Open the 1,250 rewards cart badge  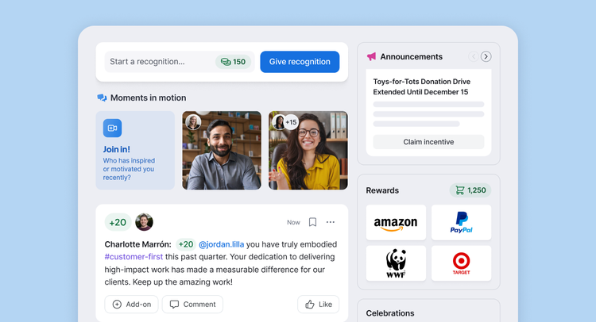(x=470, y=190)
